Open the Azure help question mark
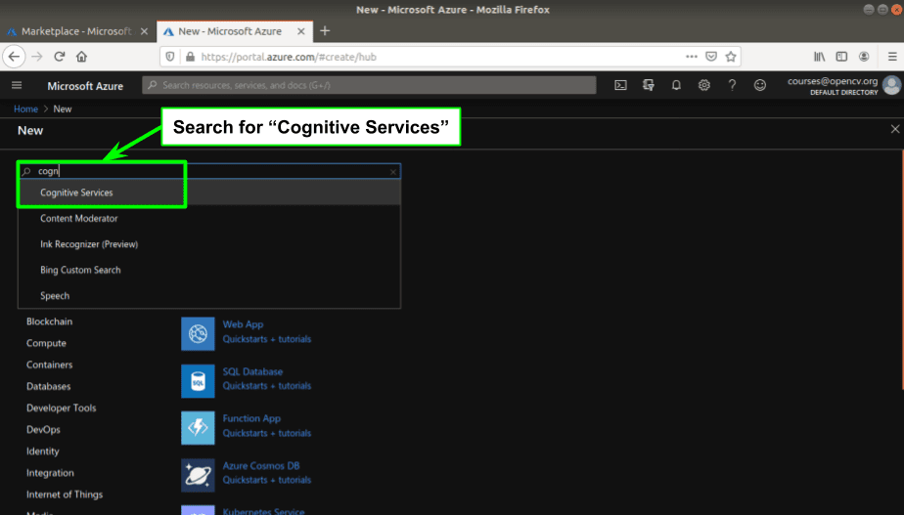Image resolution: width=904 pixels, height=515 pixels. click(732, 85)
